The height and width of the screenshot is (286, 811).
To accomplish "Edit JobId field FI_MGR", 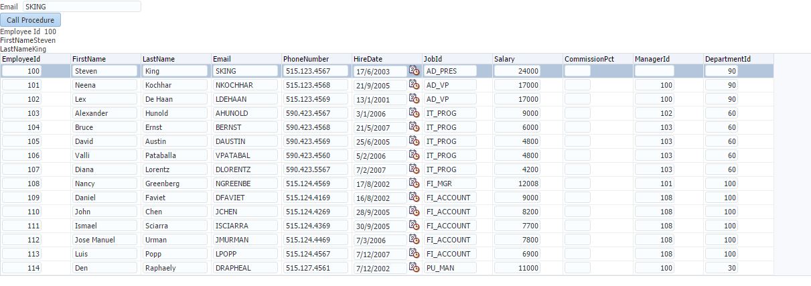I will pos(450,184).
